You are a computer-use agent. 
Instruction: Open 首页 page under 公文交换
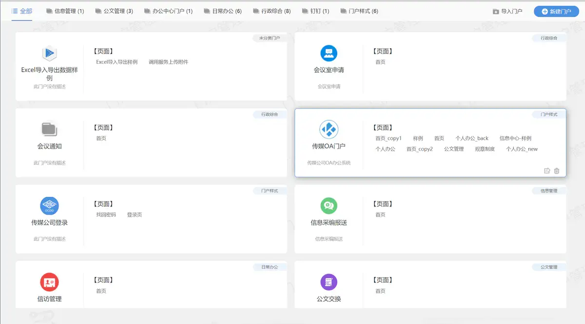(380, 291)
